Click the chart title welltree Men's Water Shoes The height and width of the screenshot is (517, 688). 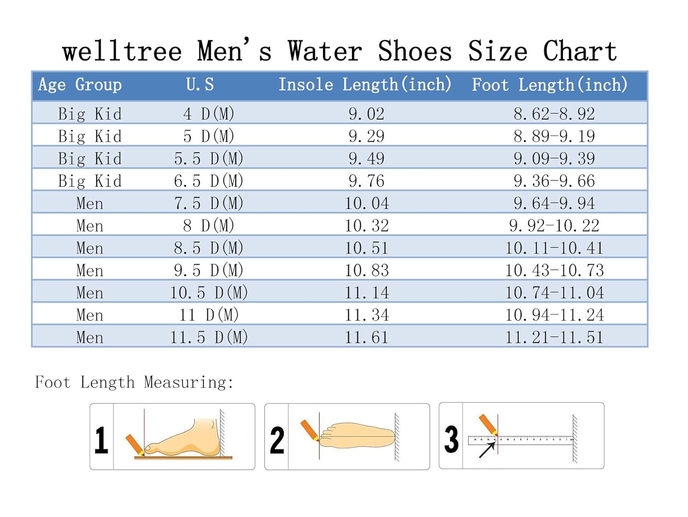(339, 50)
